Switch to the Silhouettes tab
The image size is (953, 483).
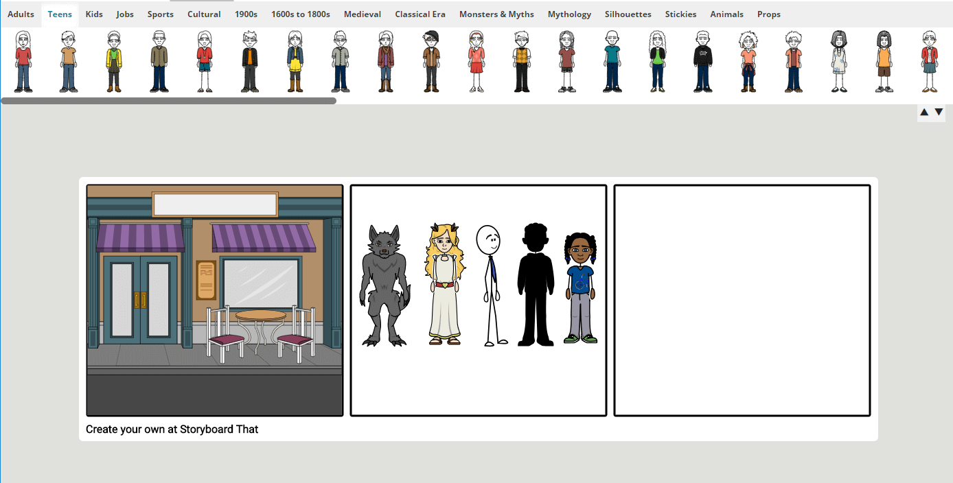click(628, 14)
